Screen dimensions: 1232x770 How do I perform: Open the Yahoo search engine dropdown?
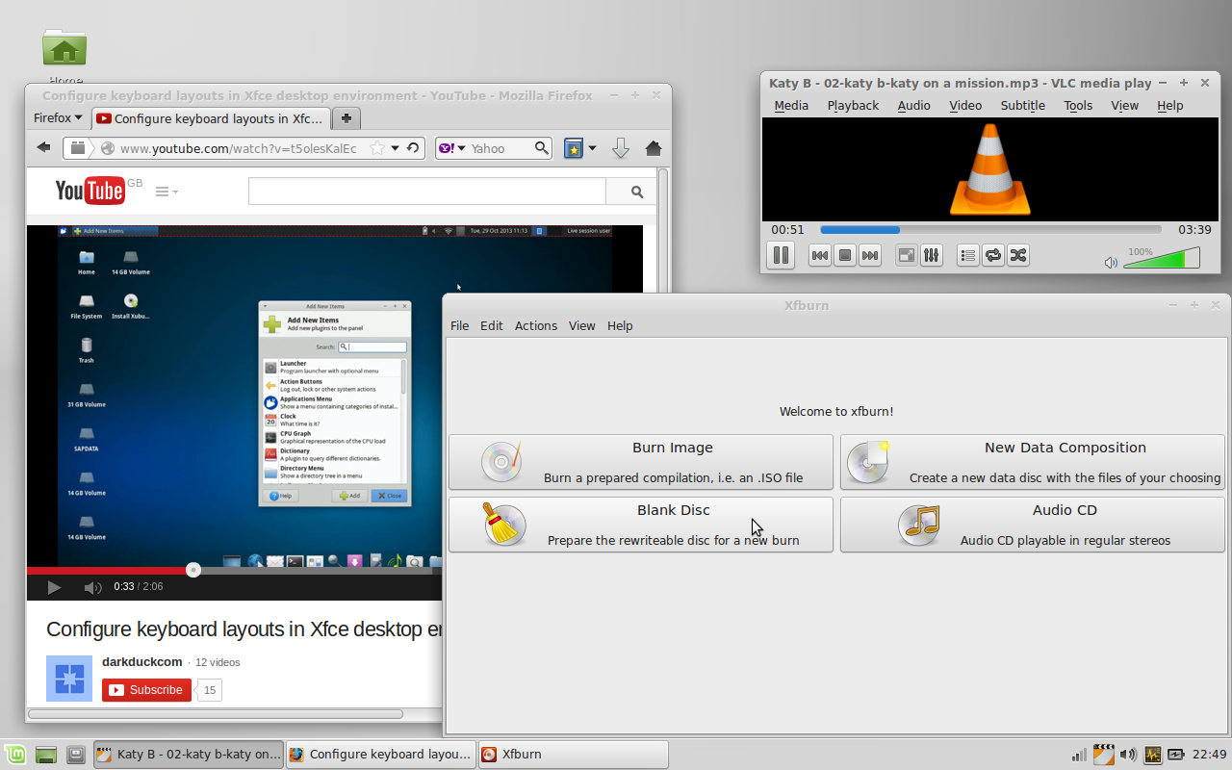point(450,148)
